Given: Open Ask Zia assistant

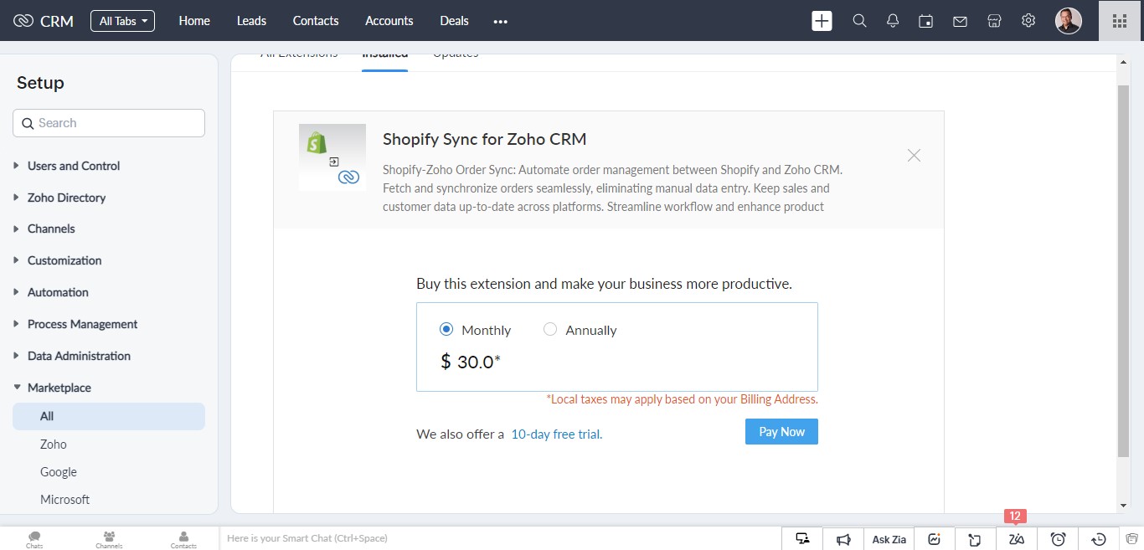Looking at the screenshot, I should click(889, 539).
